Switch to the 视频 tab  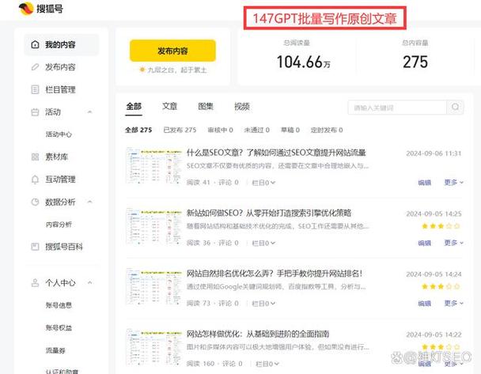242,107
